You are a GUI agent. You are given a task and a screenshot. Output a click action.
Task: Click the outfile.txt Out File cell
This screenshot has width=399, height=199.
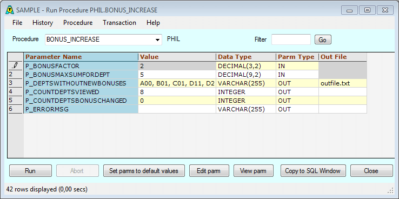343,83
